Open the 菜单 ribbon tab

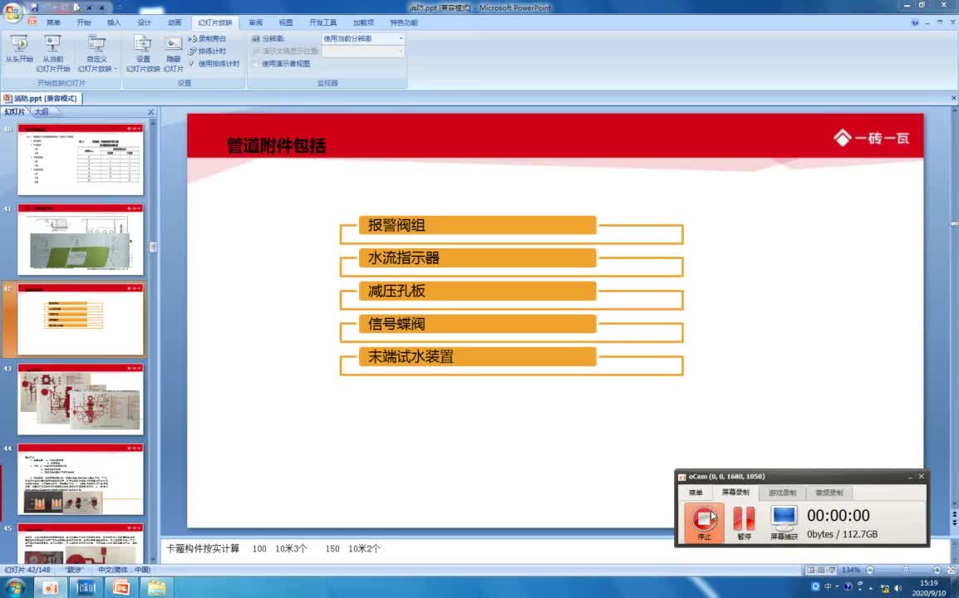[x=53, y=22]
